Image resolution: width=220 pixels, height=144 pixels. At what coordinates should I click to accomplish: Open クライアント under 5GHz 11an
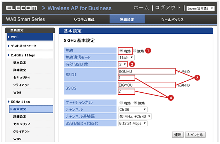[21, 132]
